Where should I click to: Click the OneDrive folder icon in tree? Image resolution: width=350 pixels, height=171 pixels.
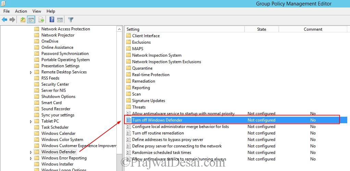click(x=37, y=41)
